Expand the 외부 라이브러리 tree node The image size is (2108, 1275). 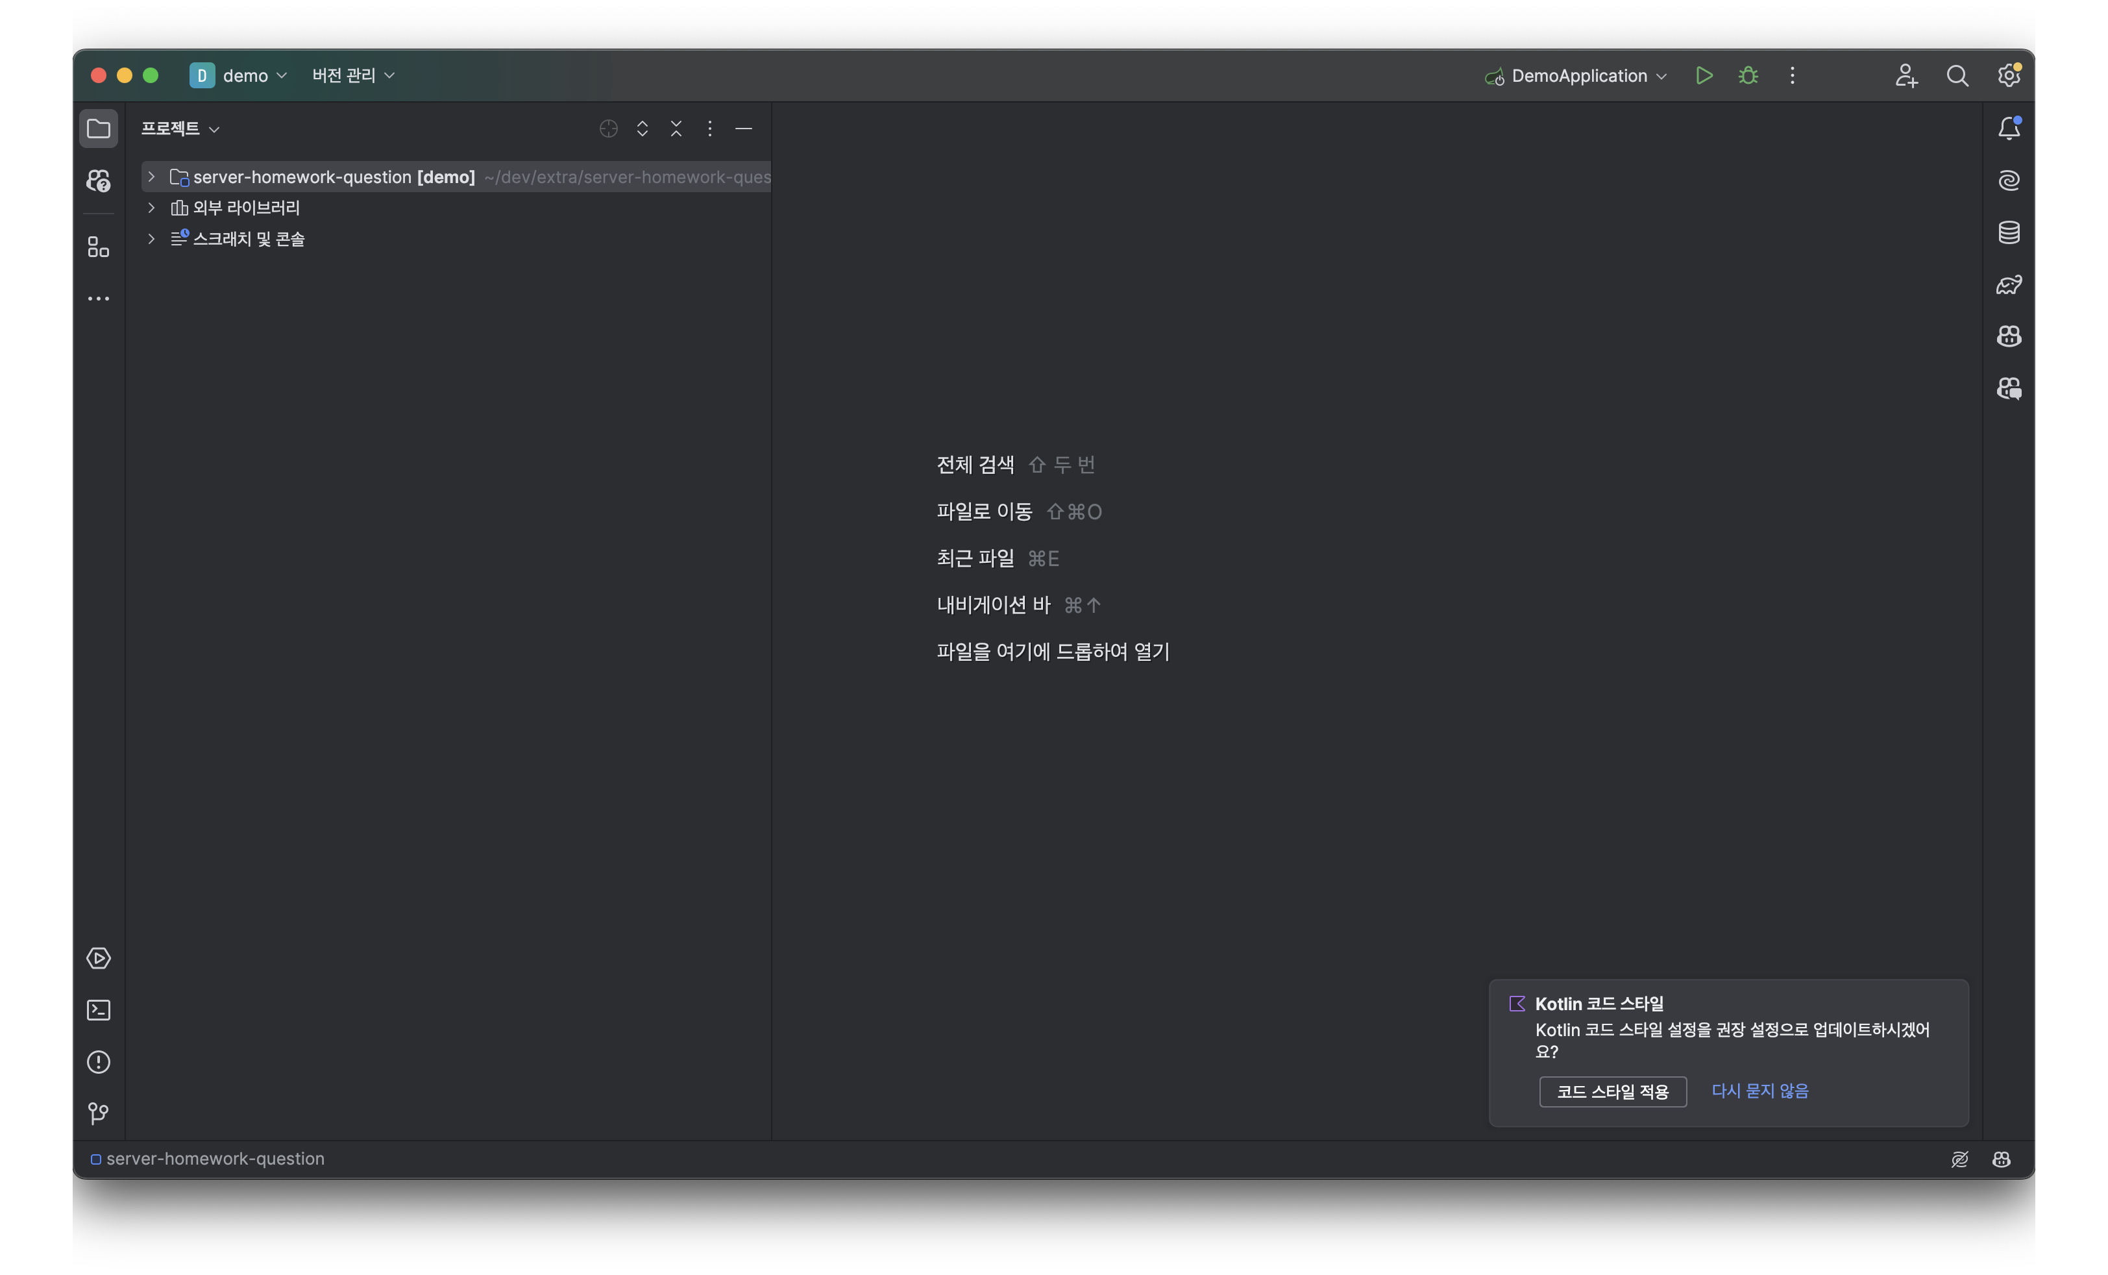coord(151,207)
